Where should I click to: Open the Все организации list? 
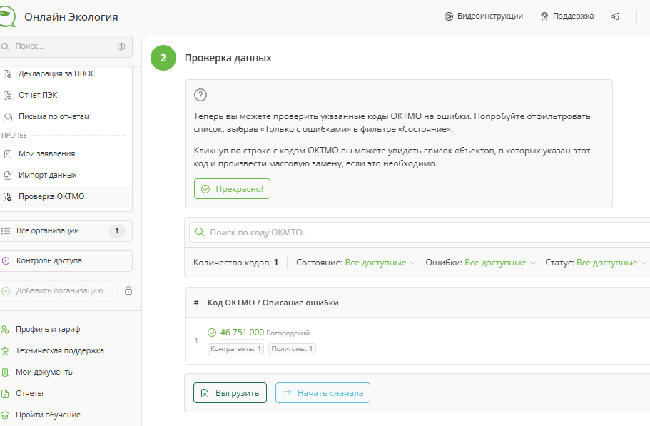click(x=47, y=231)
